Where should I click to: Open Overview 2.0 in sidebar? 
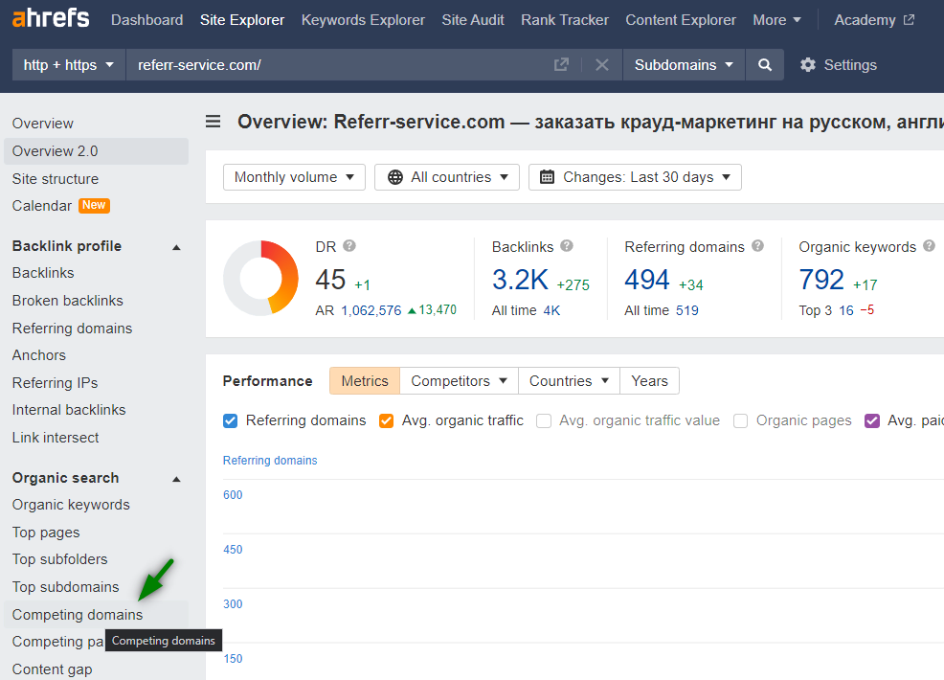click(97, 151)
